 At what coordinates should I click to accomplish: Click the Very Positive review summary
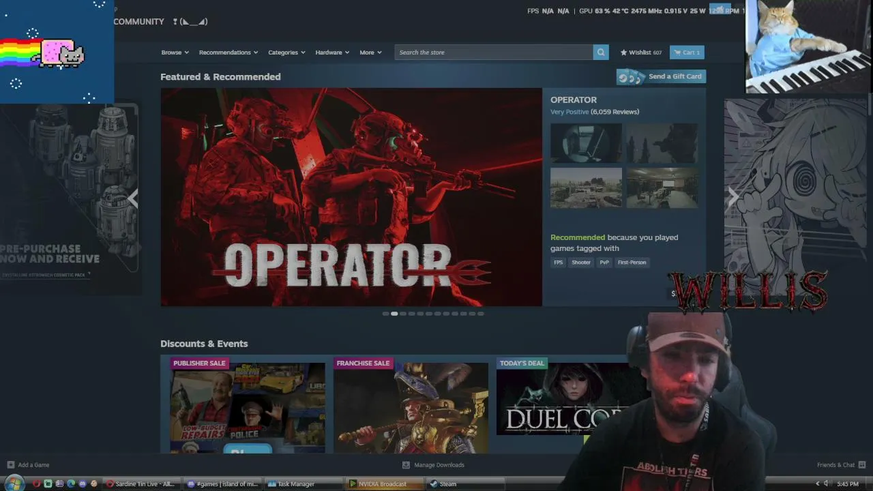[569, 112]
